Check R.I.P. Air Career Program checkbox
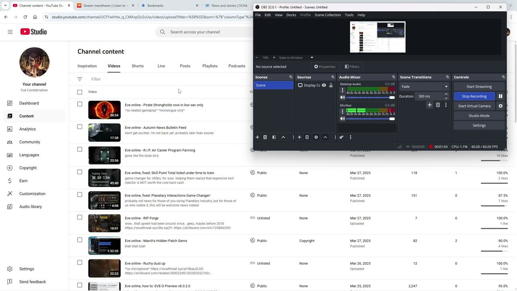Viewport: 517px width, 291px height. click(80, 150)
